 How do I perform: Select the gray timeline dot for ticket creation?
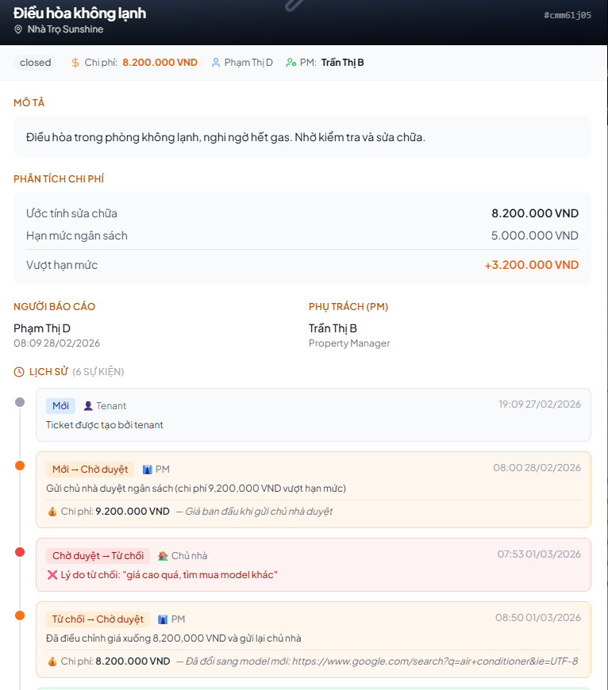[x=20, y=402]
